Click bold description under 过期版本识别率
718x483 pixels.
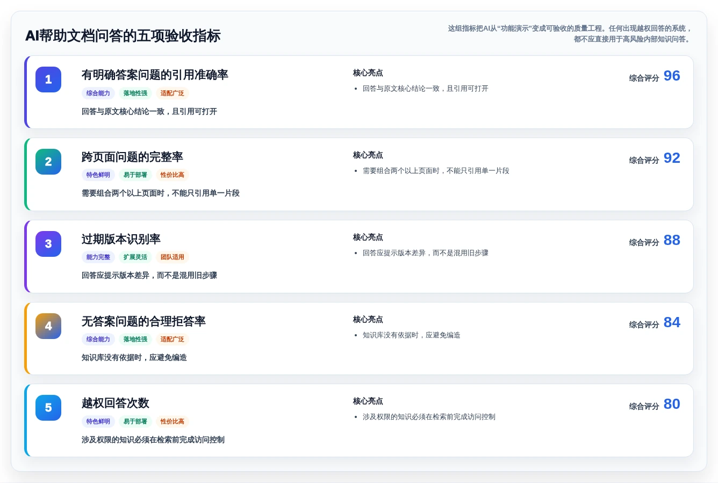(149, 276)
